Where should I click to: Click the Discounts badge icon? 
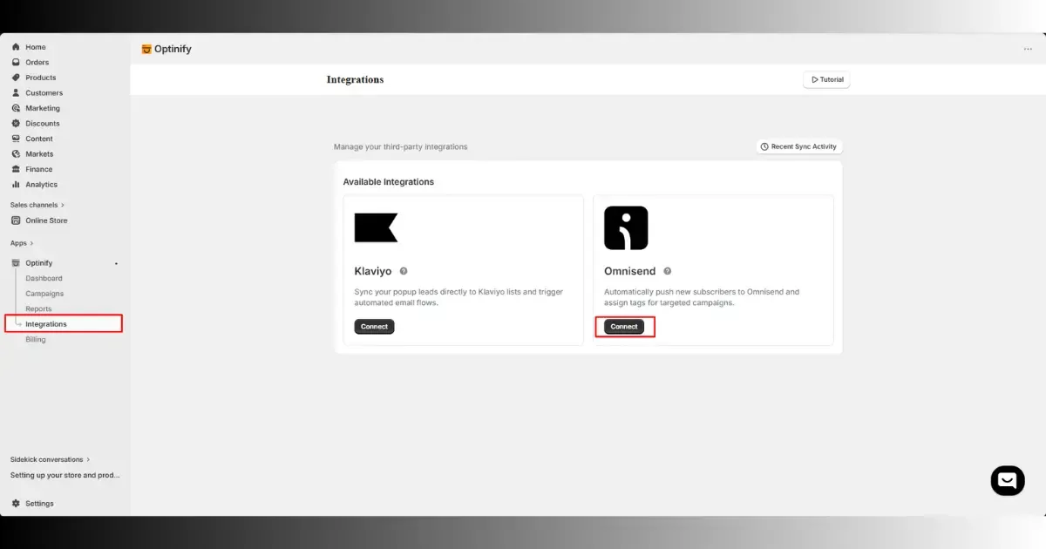point(16,124)
